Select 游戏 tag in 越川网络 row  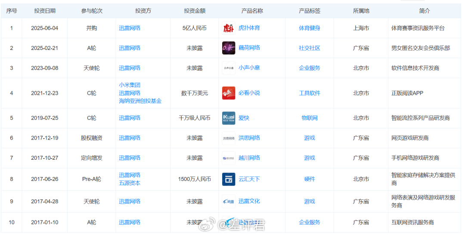309,158
